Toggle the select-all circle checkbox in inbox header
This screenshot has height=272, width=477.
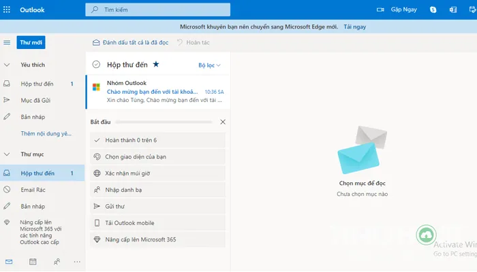[96, 65]
